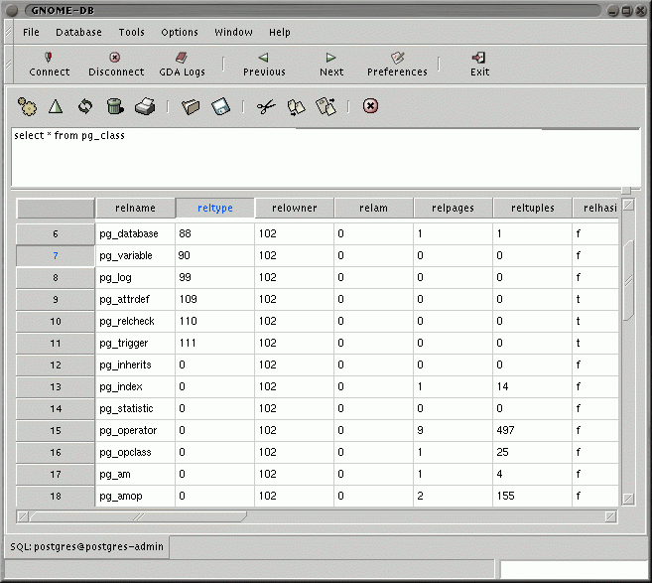Select the SQL: postgres@postgres-admin tab
This screenshot has width=652, height=583.
pos(85,547)
